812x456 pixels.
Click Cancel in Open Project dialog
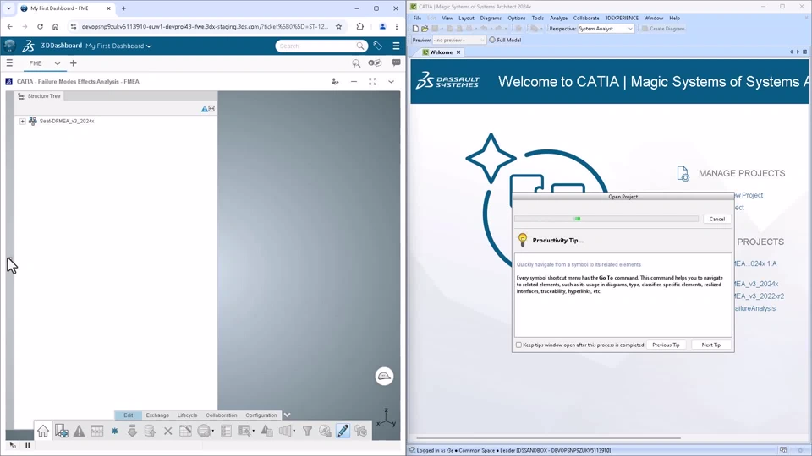pos(716,220)
